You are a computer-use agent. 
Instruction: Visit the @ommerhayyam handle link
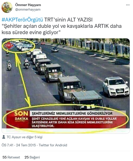(28, 9)
